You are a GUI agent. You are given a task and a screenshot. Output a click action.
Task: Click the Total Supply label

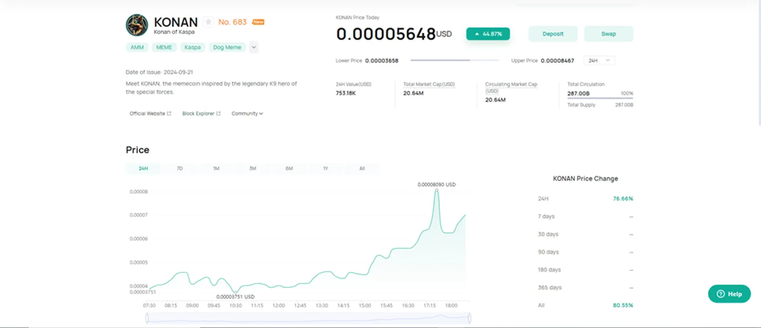click(581, 105)
